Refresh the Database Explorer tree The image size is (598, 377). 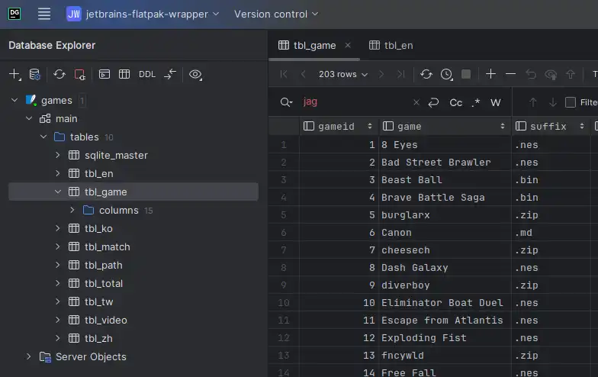pyautogui.click(x=59, y=75)
